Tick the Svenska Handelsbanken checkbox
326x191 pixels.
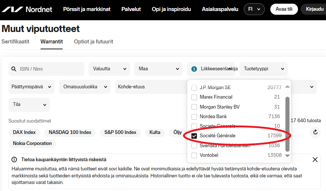[194, 145]
